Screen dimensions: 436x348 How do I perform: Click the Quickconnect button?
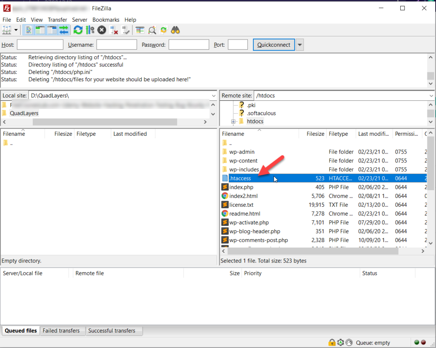pos(274,45)
